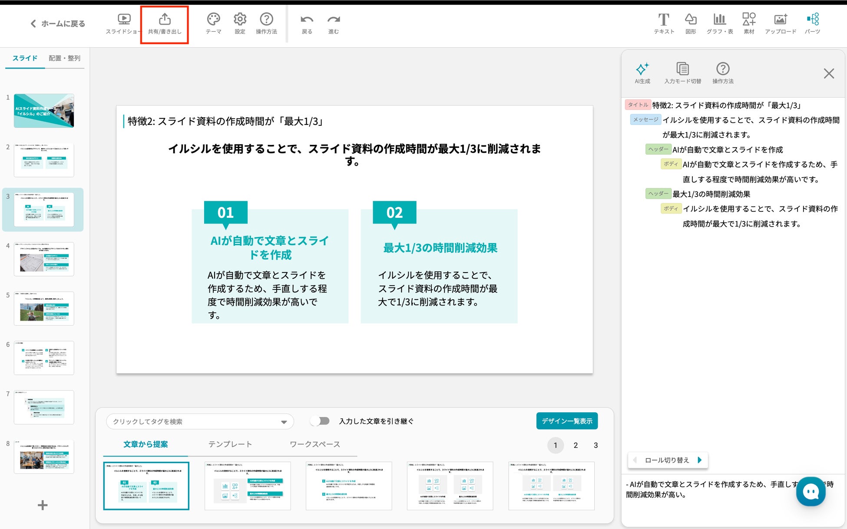Open the アップロード image icon
The height and width of the screenshot is (529, 847).
(780, 20)
